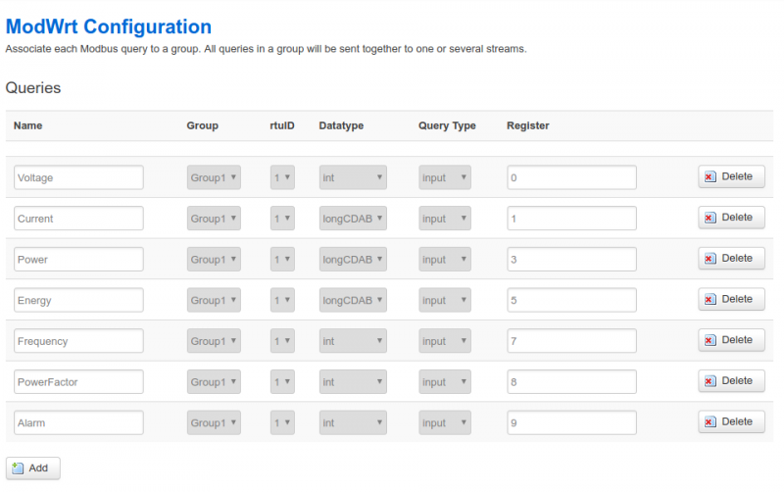Open the Group dropdown for Voltage
The height and width of the screenshot is (492, 784).
[214, 177]
